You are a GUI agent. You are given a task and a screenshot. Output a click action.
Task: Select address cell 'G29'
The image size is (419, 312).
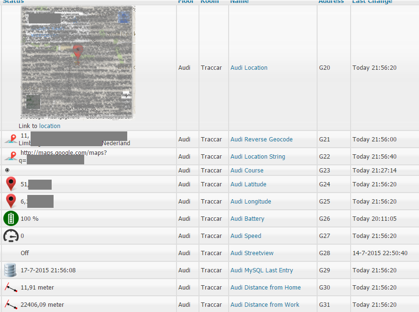(x=324, y=270)
